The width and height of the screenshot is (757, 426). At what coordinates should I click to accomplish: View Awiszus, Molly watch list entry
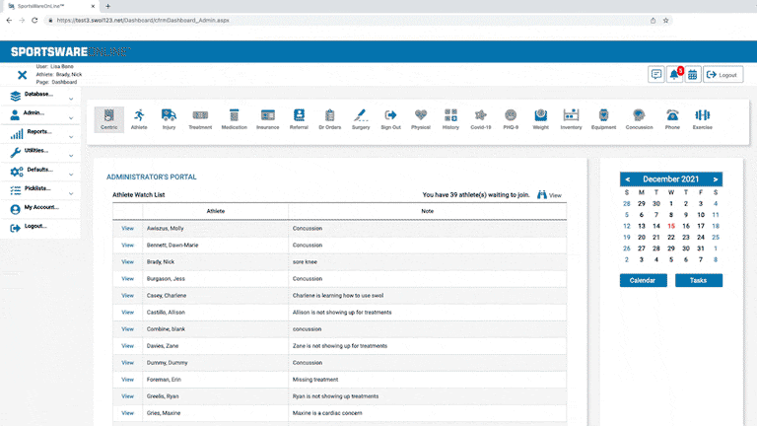(x=127, y=228)
